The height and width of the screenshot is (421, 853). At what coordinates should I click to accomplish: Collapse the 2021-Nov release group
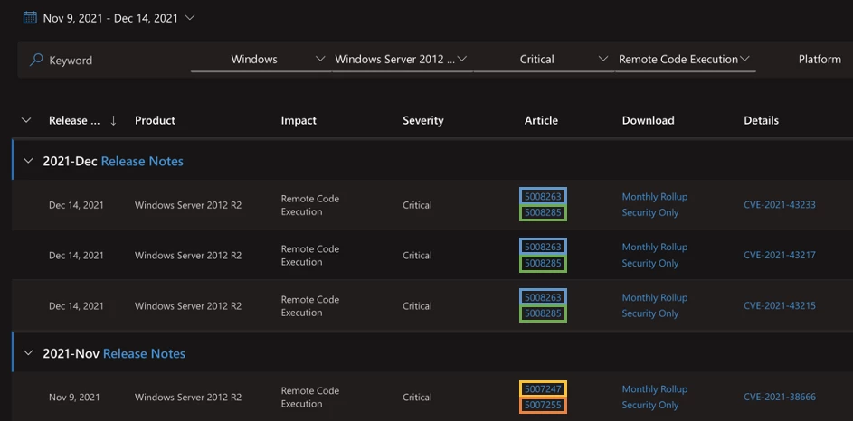pos(26,353)
